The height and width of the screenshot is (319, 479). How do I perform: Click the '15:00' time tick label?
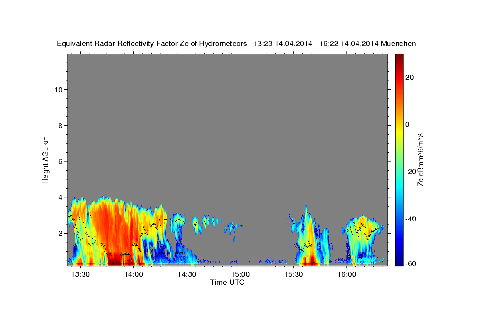(241, 275)
